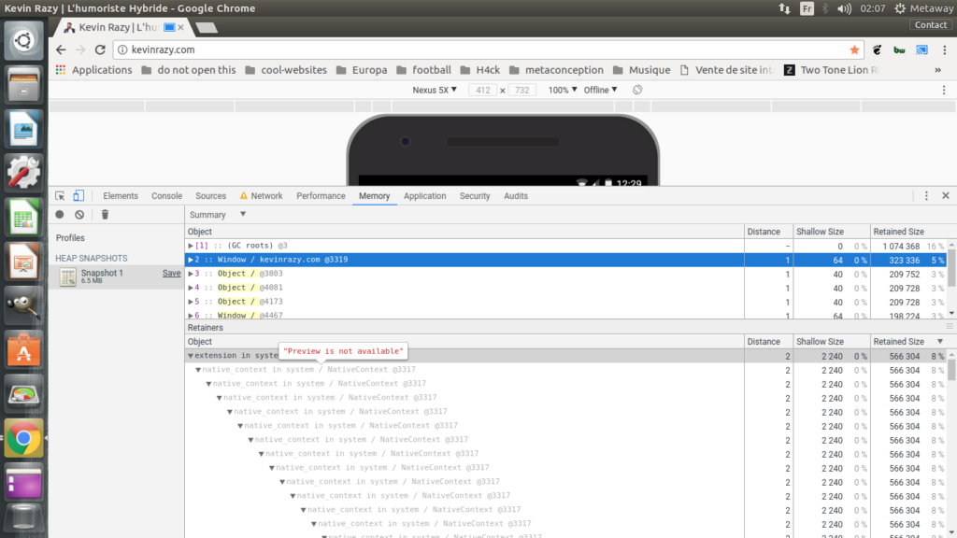This screenshot has height=538, width=957.
Task: Switch to the Elements tab
Action: (121, 196)
